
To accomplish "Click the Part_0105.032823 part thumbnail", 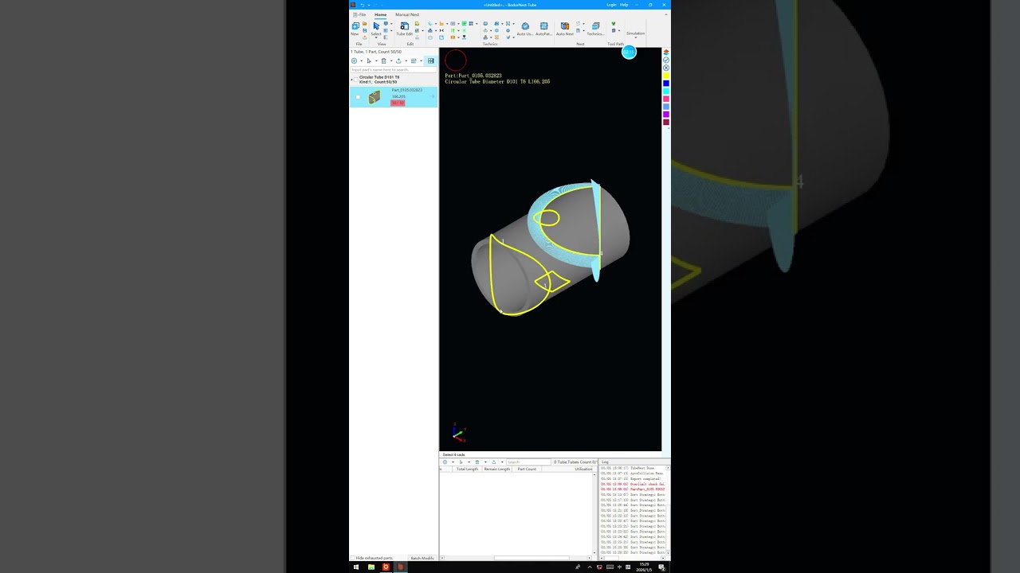I will click(x=374, y=97).
